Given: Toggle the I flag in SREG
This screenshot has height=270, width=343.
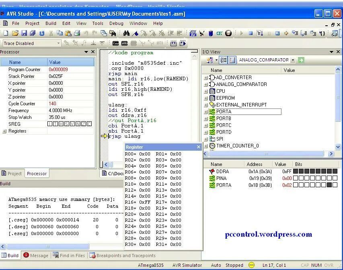Looking at the screenshot, I should [50, 124].
